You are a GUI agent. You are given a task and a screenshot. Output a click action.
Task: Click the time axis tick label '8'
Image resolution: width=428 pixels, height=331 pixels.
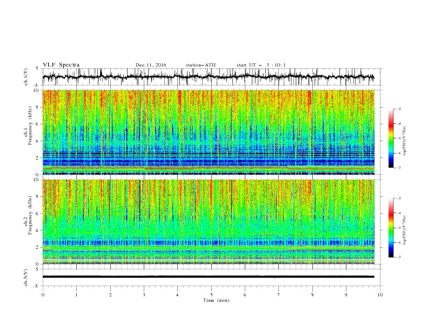coord(312,295)
